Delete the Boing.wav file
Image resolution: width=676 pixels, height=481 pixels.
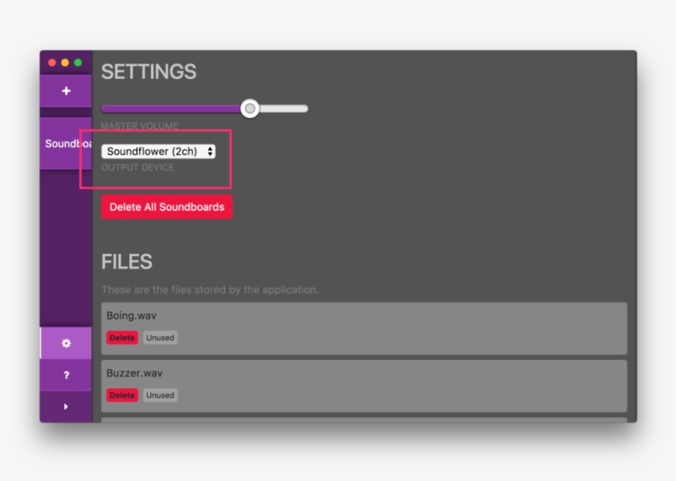tap(122, 338)
